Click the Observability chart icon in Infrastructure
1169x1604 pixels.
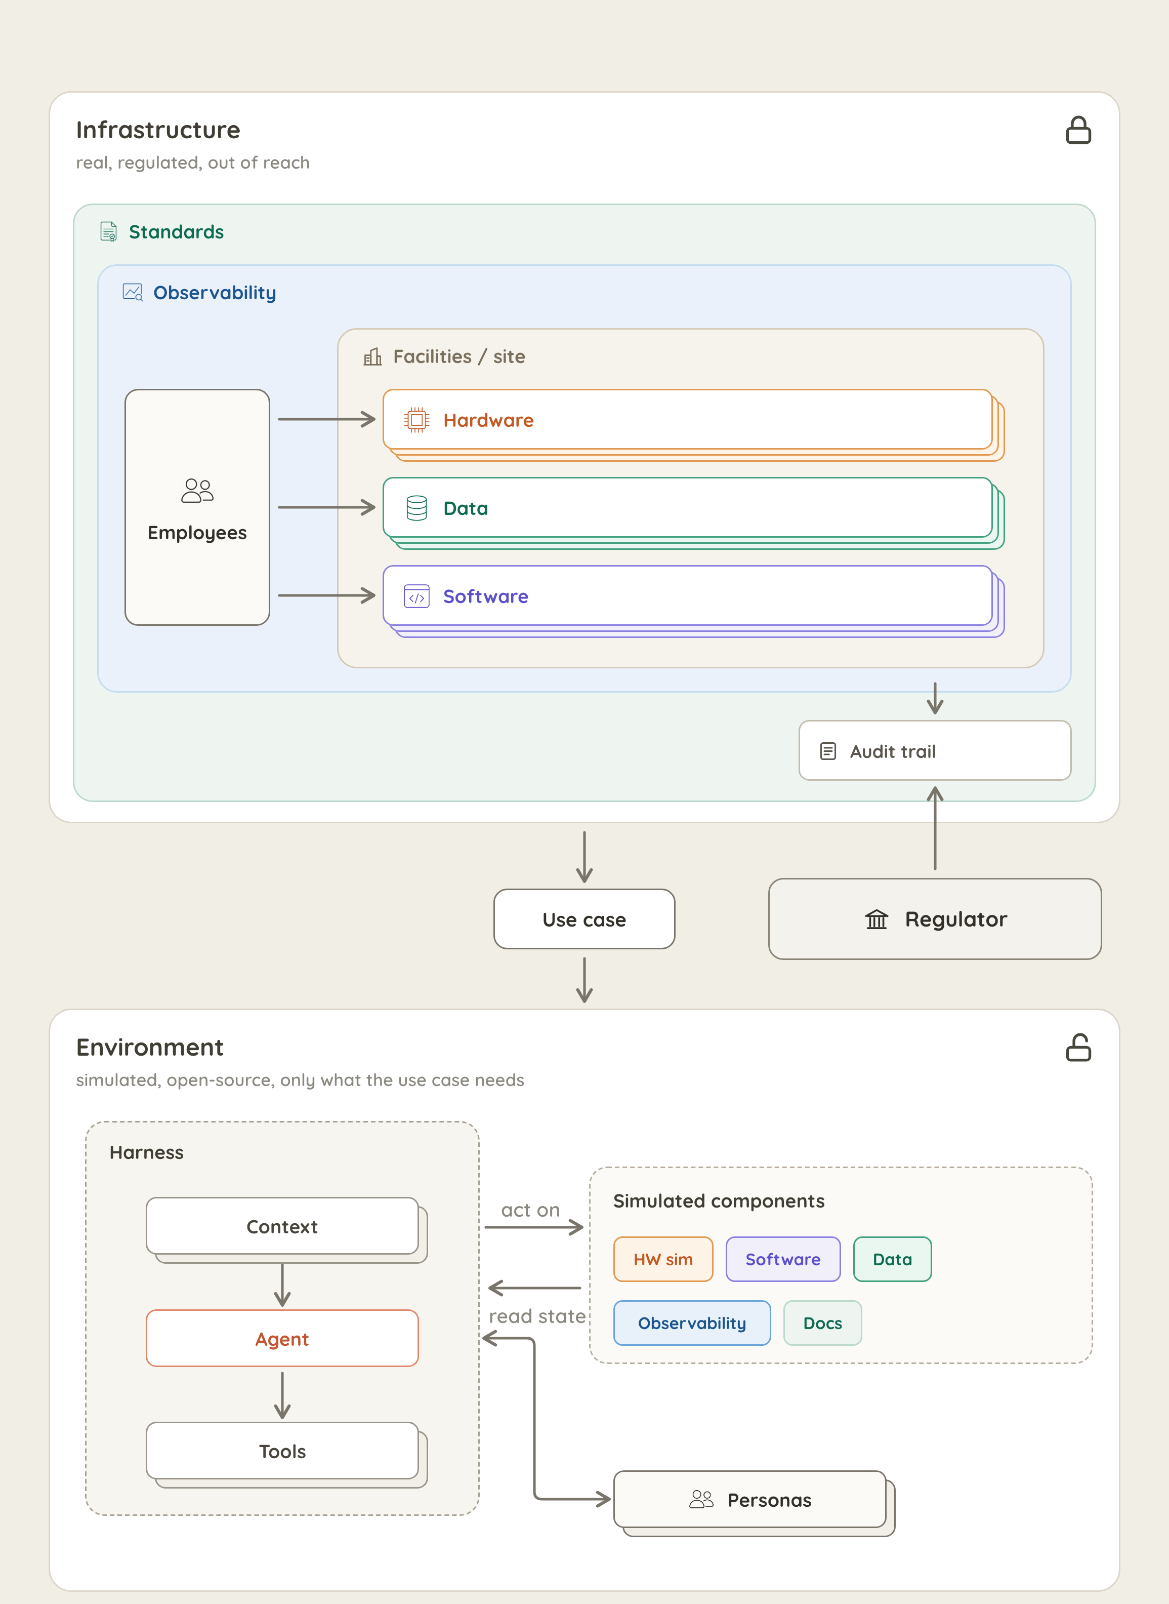132,292
